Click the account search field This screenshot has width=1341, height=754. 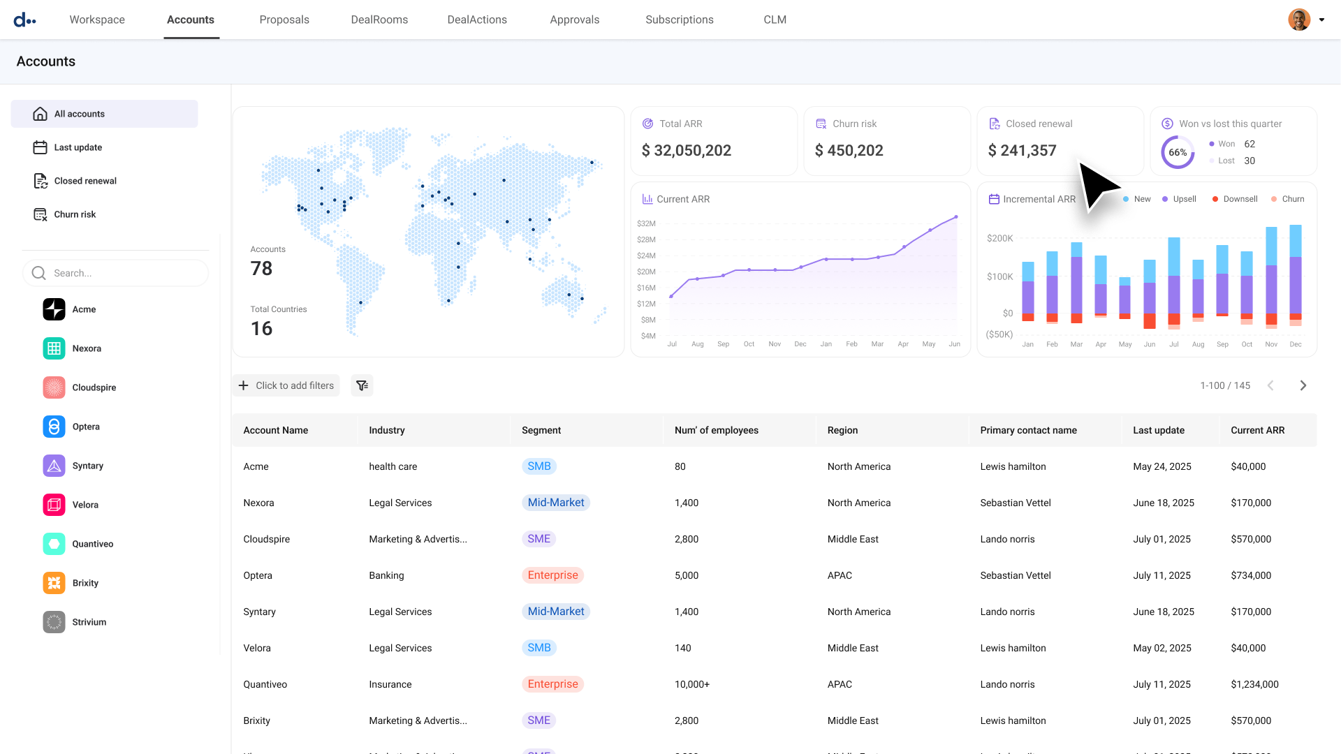point(116,273)
